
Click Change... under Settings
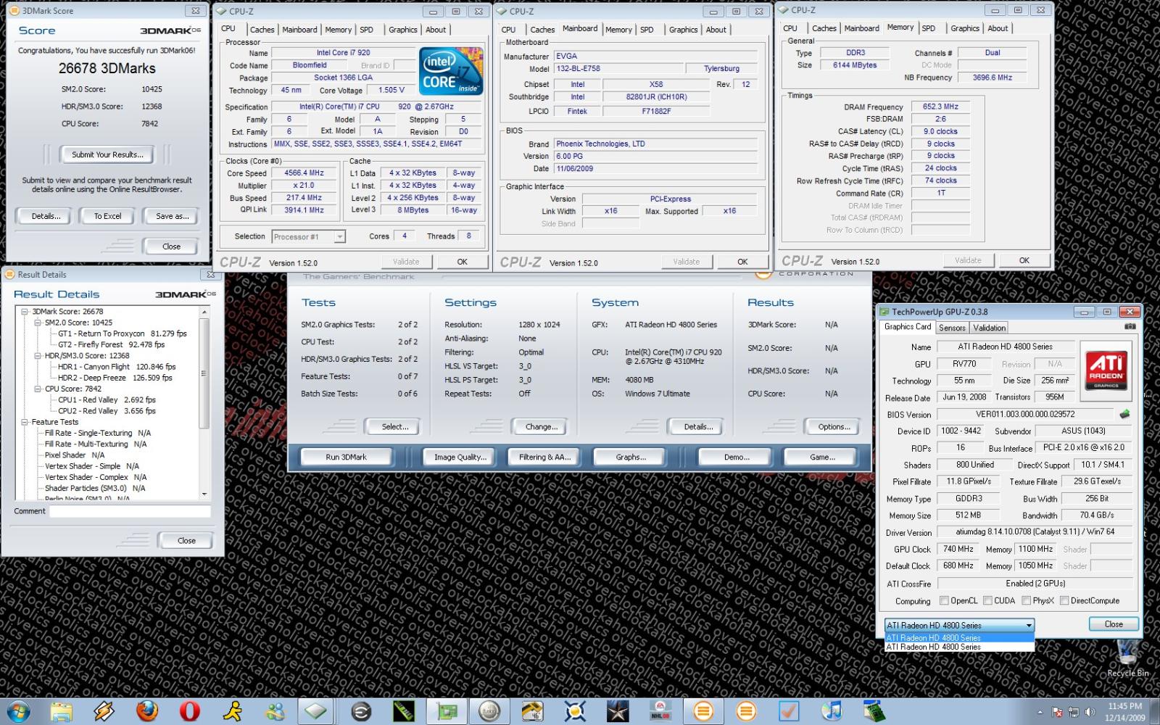(x=541, y=427)
